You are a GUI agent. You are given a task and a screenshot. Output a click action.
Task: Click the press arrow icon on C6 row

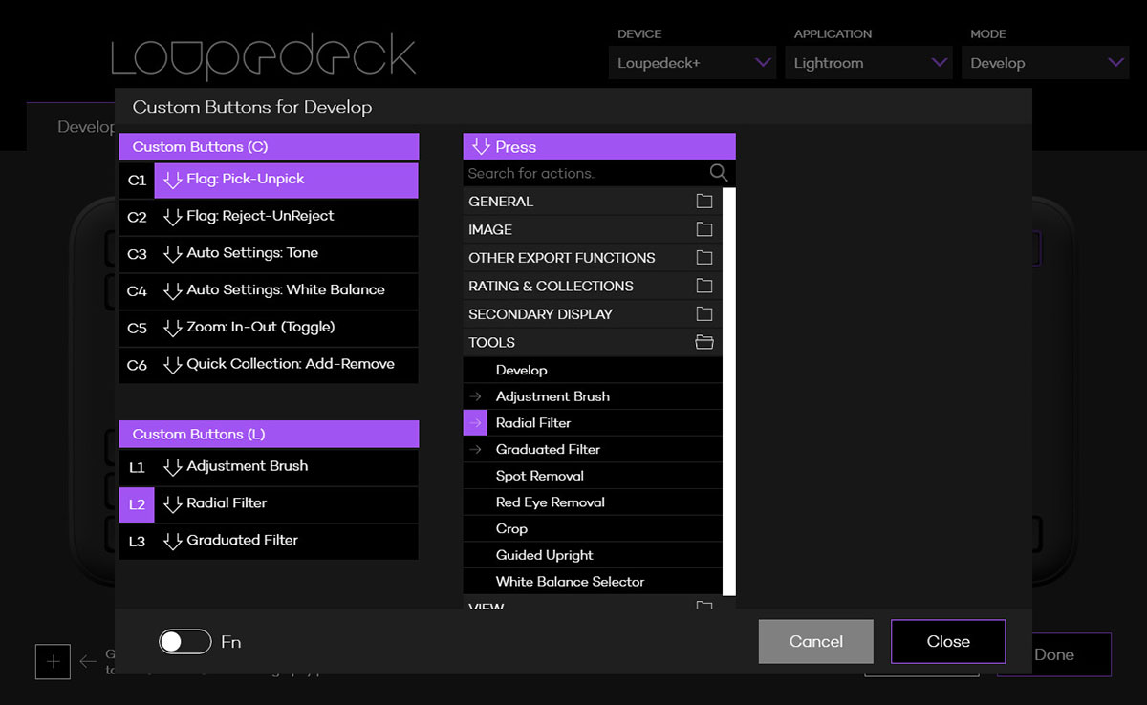coord(172,365)
